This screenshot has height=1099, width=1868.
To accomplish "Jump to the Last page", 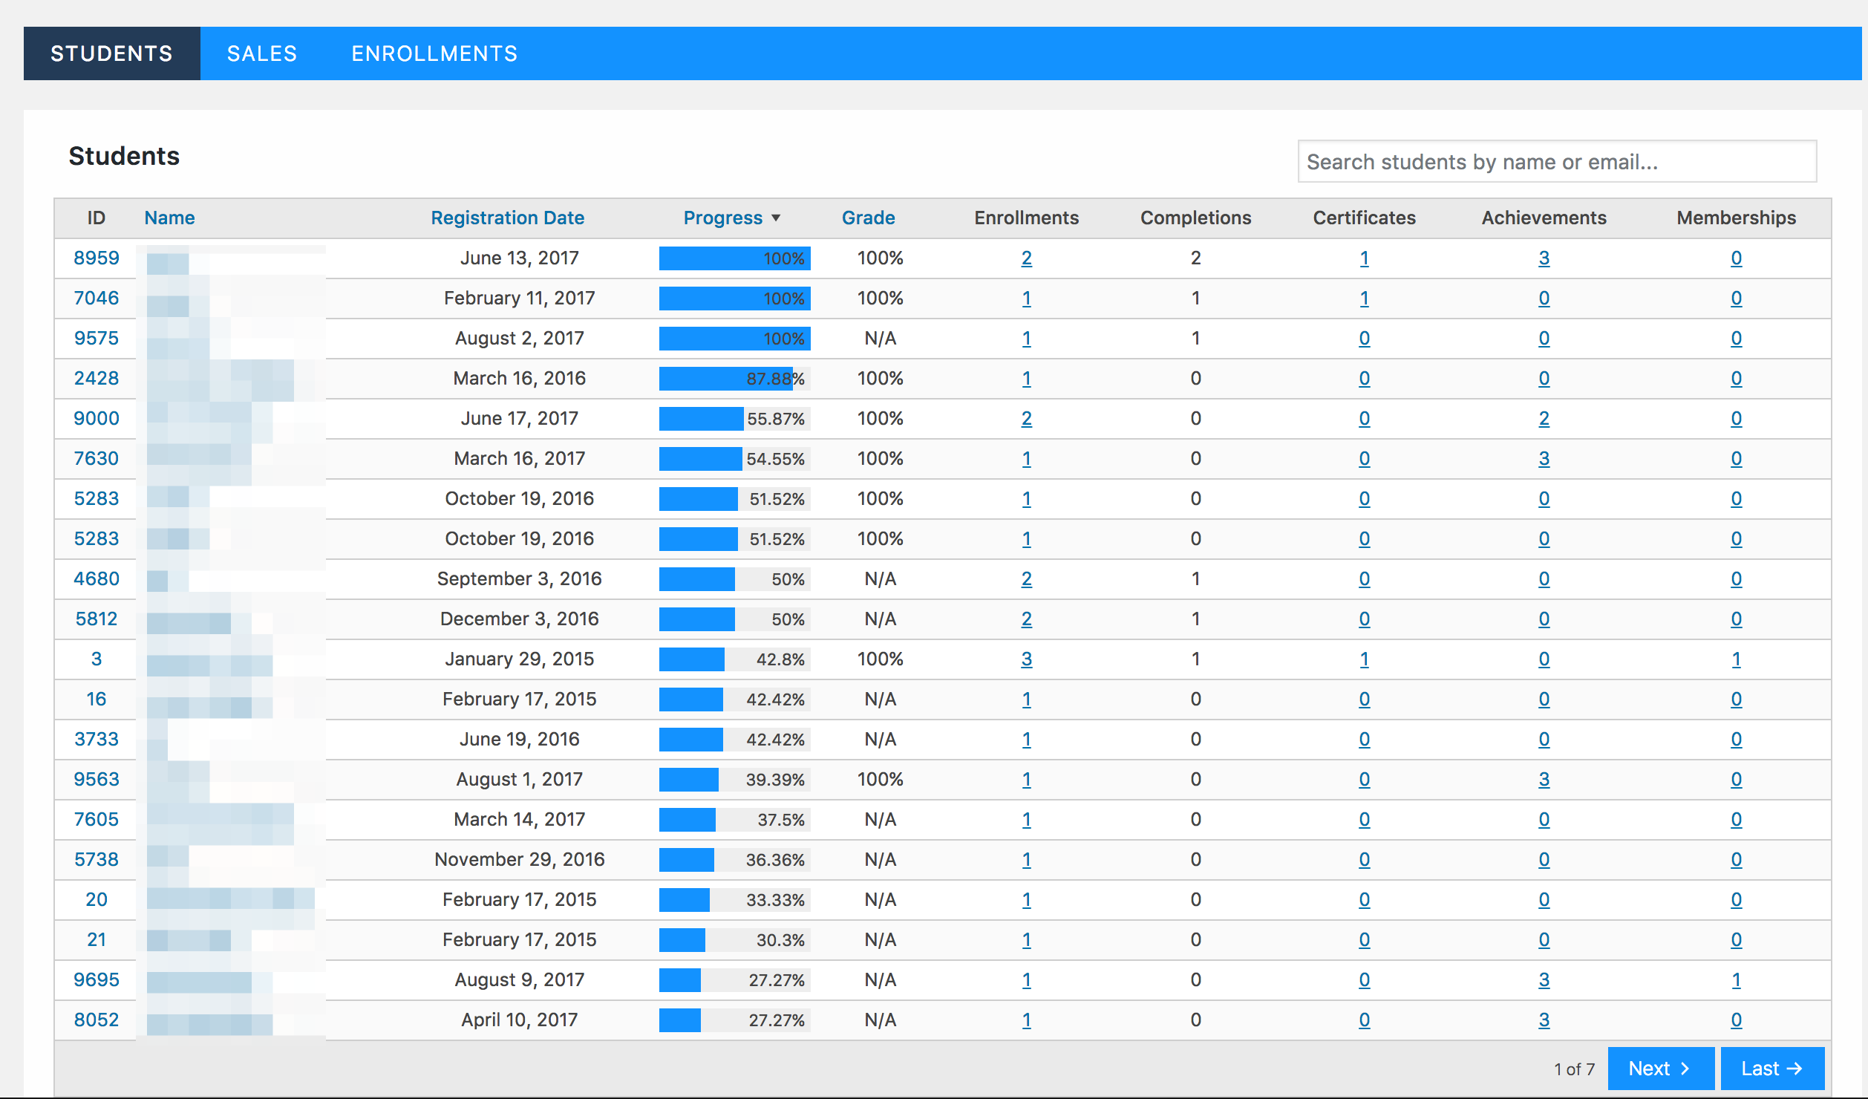I will 1771,1069.
